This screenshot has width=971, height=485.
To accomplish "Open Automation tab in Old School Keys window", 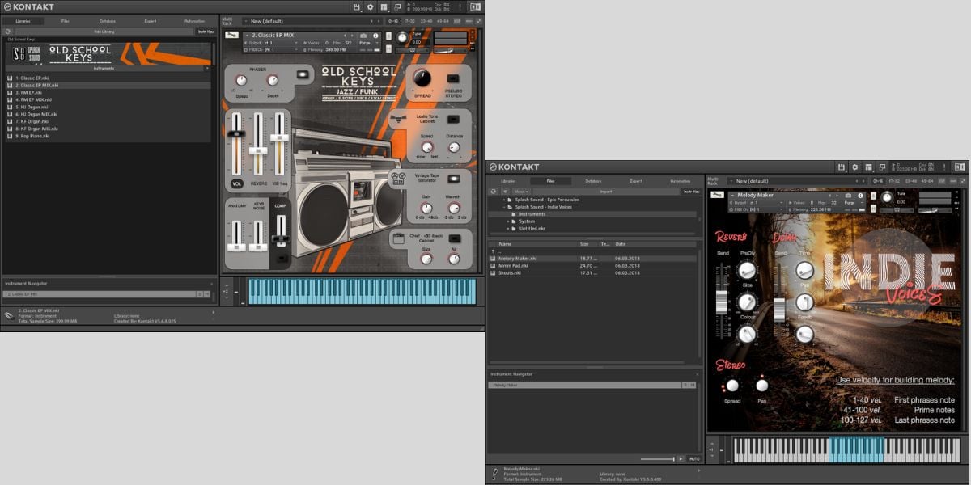I will [195, 21].
